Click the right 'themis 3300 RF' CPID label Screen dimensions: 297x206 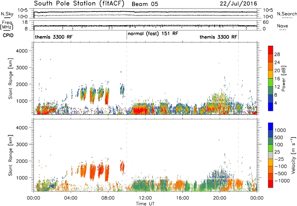point(218,37)
